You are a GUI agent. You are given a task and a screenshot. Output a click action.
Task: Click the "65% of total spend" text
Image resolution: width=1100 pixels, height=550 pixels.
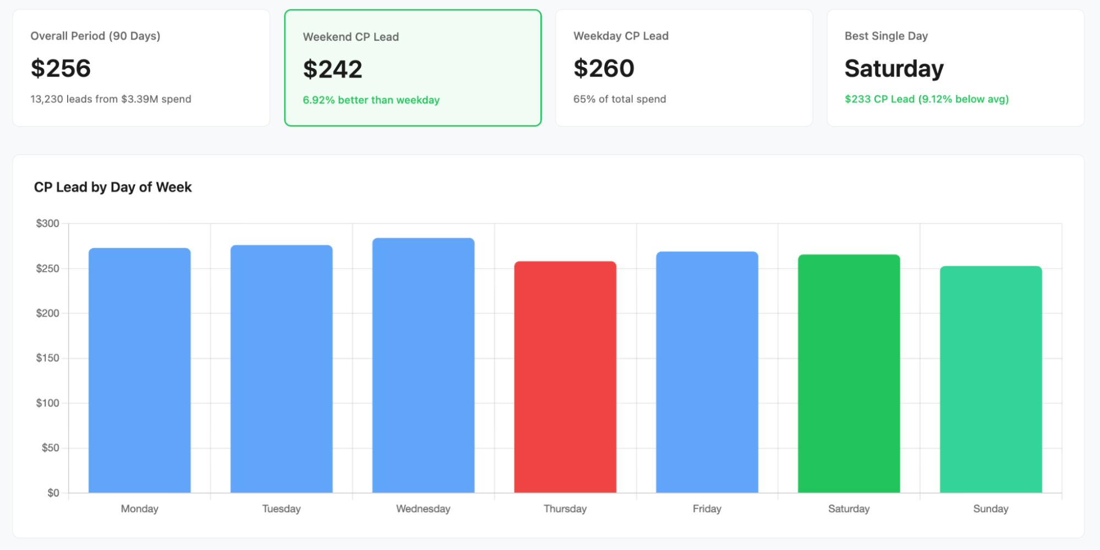pos(620,99)
